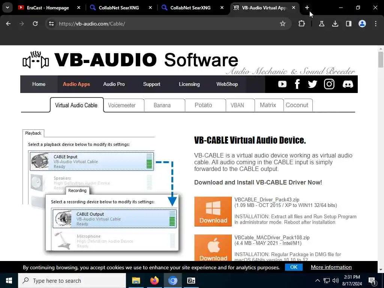Open a new browser tab
Screen dimensions: 384x288
coord(307,7)
